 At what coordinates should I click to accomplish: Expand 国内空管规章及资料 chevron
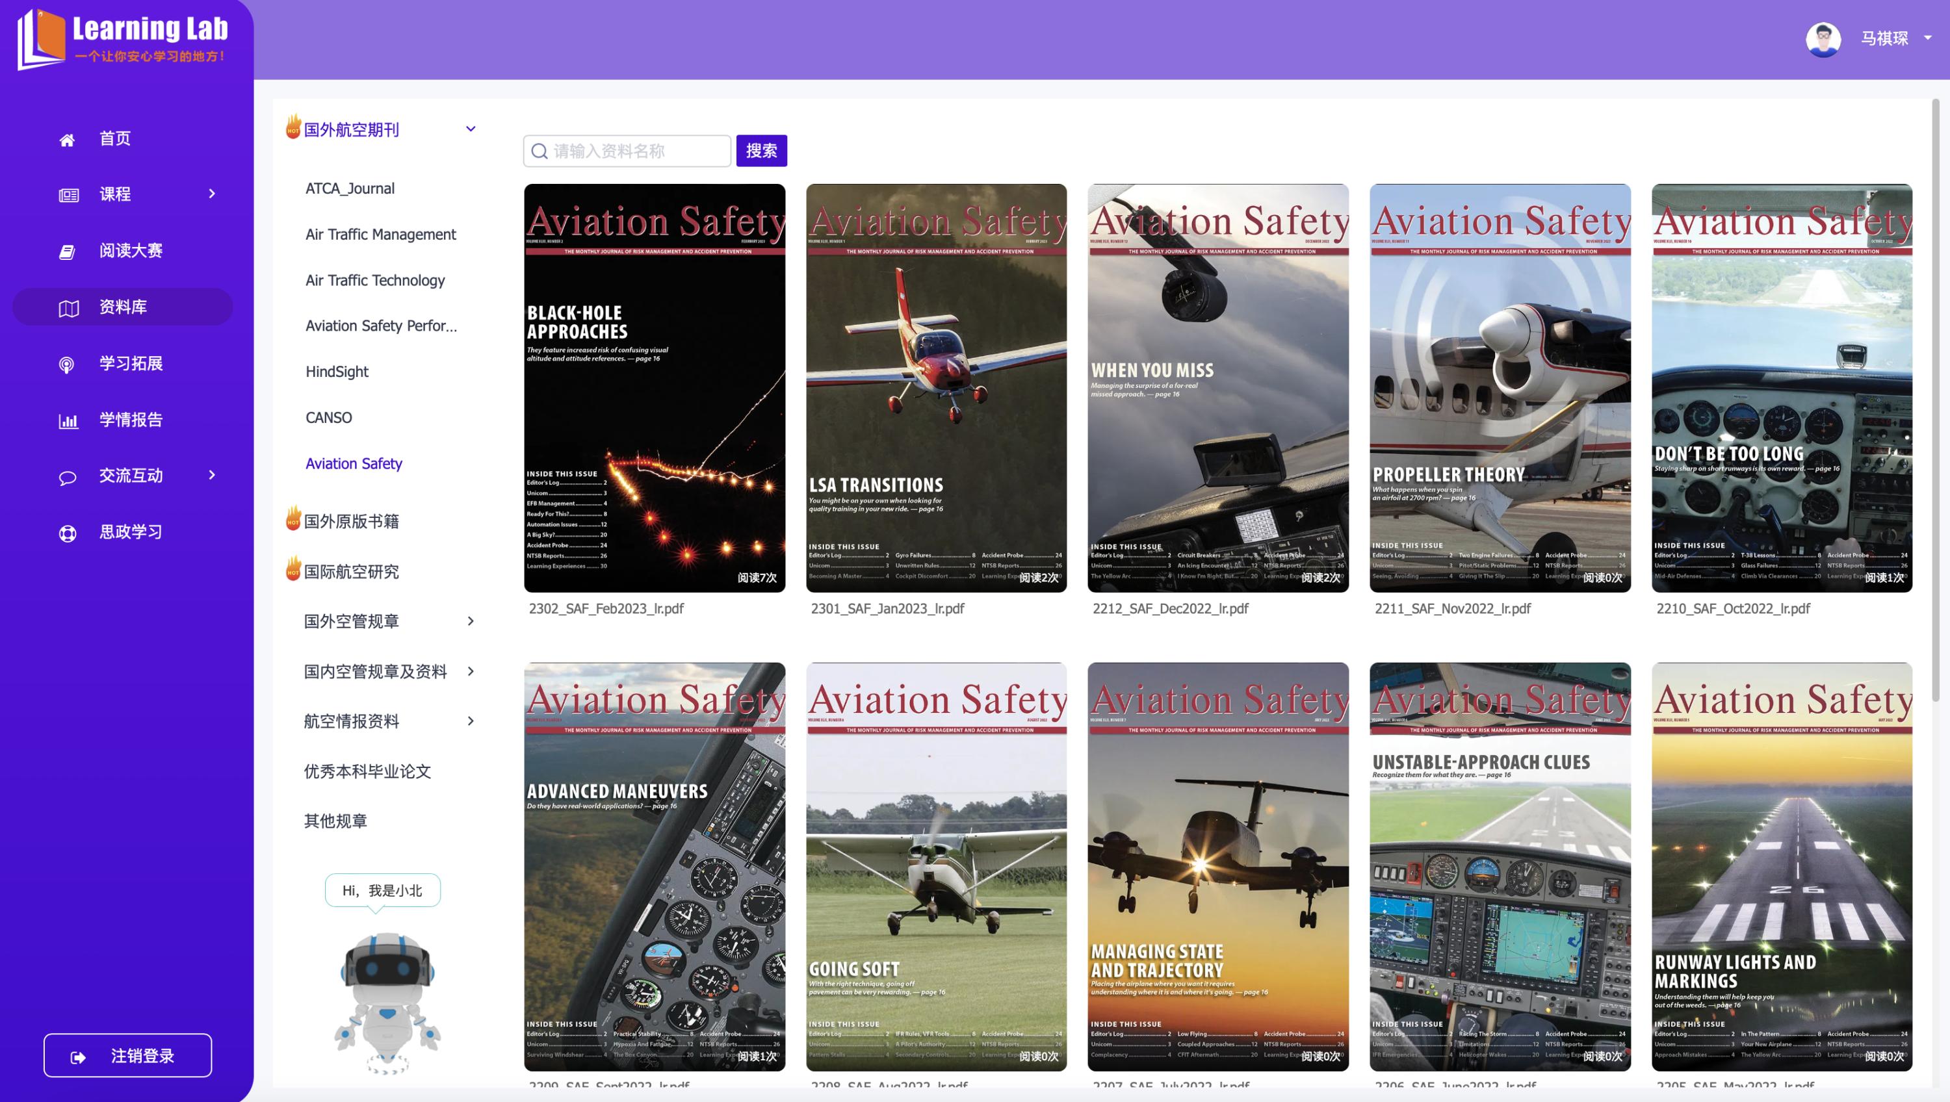pyautogui.click(x=470, y=671)
